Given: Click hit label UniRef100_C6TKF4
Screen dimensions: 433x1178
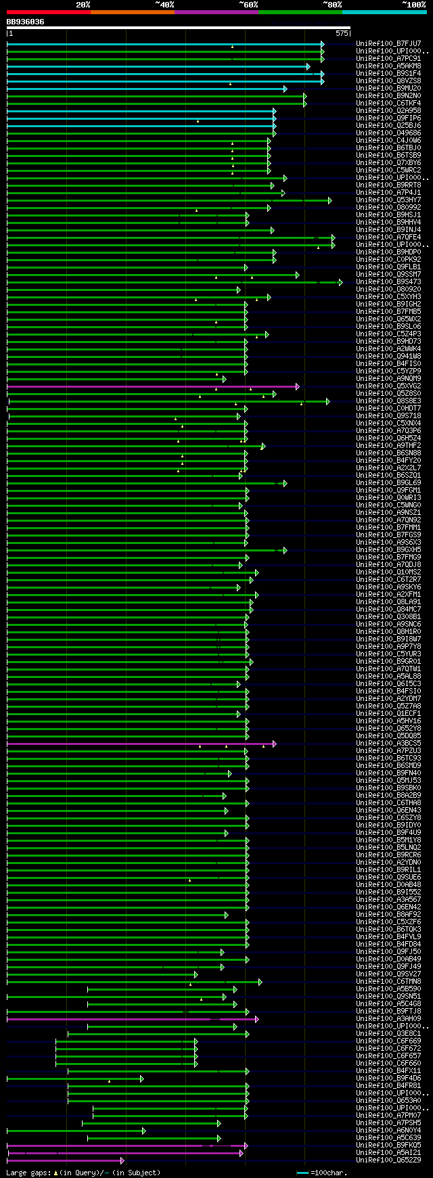Looking at the screenshot, I should 388,104.
